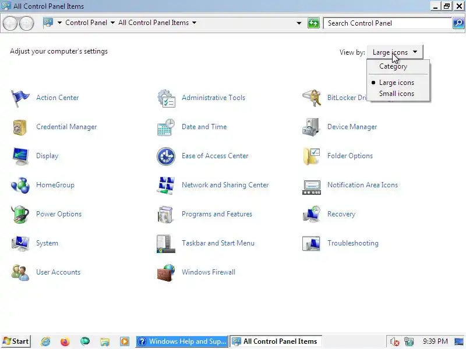The height and width of the screenshot is (349, 466).
Task: Click the network tray icon
Action: [x=409, y=341]
